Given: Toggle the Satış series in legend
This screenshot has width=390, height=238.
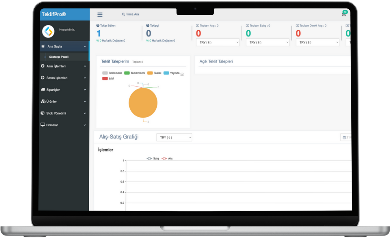Looking at the screenshot, I should [x=153, y=159].
